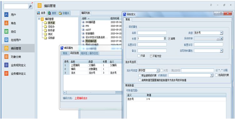Select the 对象属性 cell in row 2
Screen dimensions: 235x119
pyautogui.click(x=95, y=69)
